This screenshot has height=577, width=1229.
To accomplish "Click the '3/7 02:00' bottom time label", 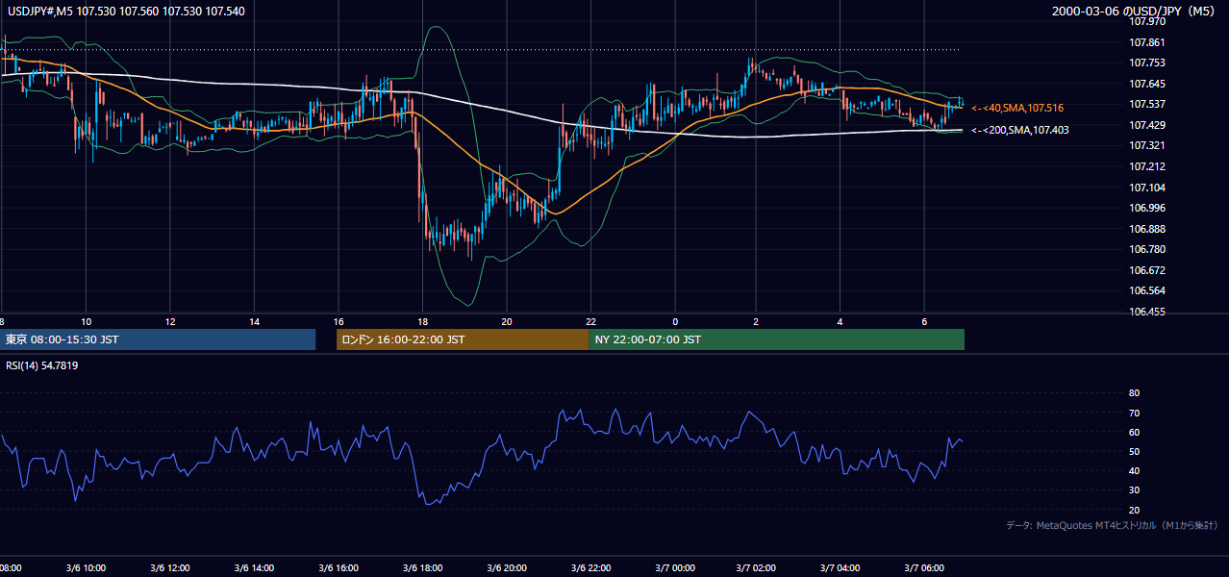I will pos(756,568).
